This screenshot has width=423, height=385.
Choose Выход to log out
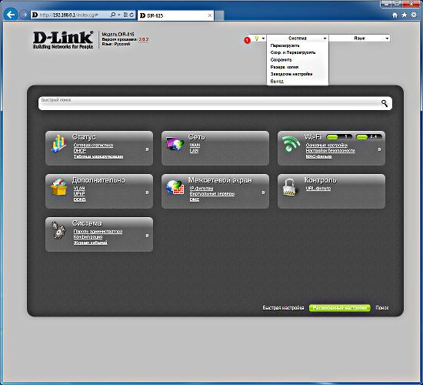[277, 81]
